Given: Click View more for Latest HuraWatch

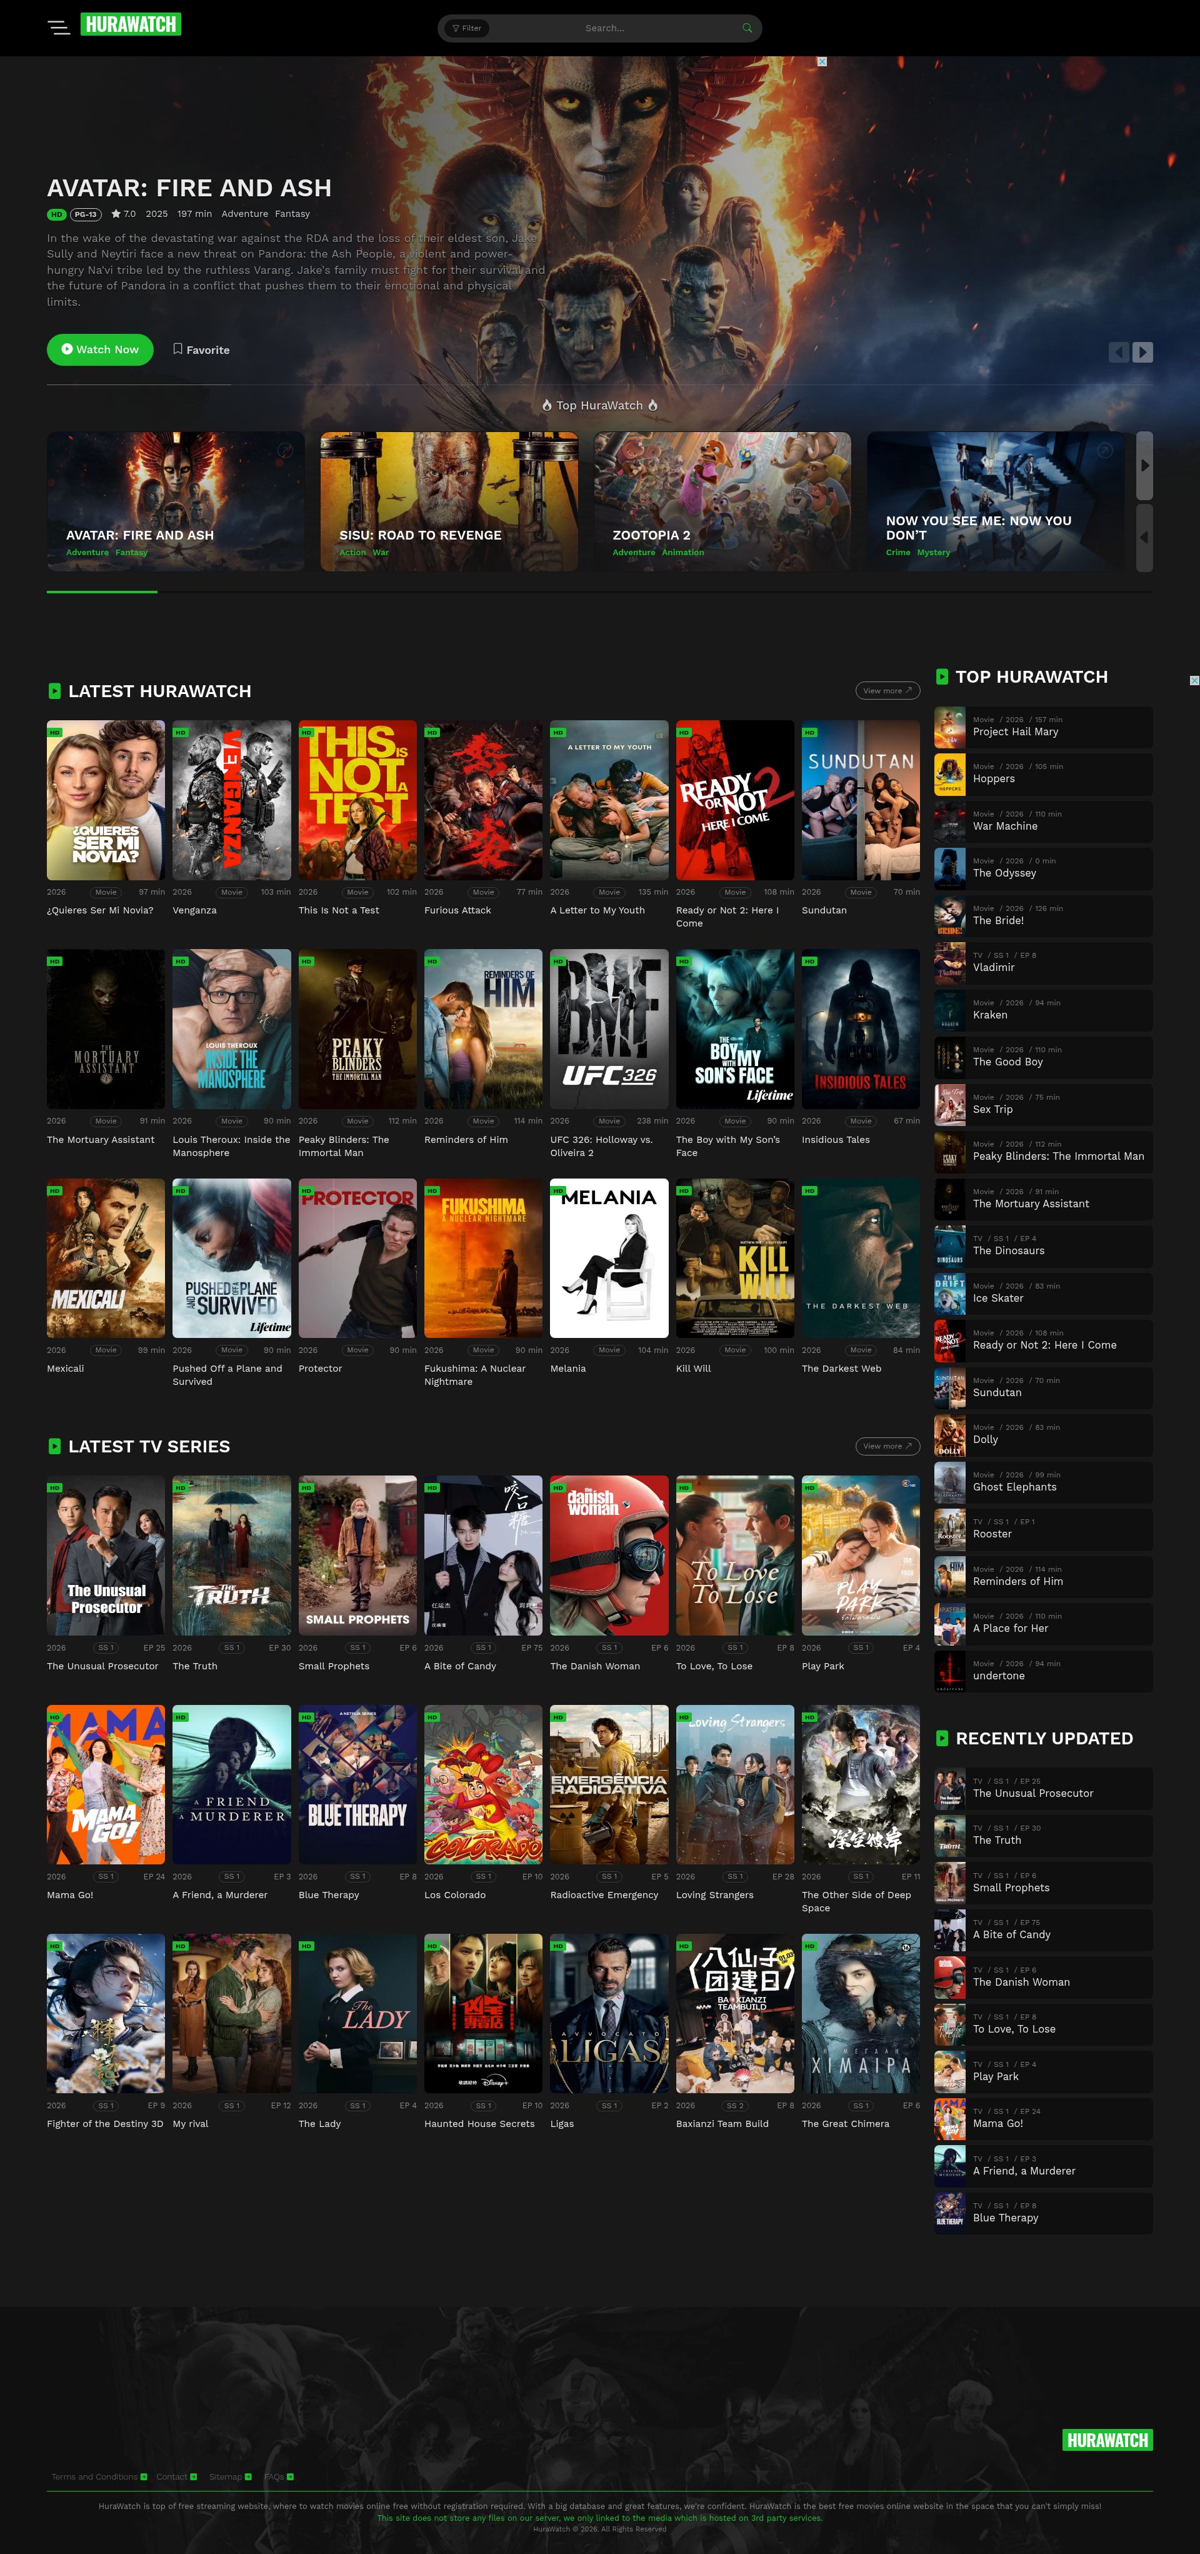Looking at the screenshot, I should 887,691.
